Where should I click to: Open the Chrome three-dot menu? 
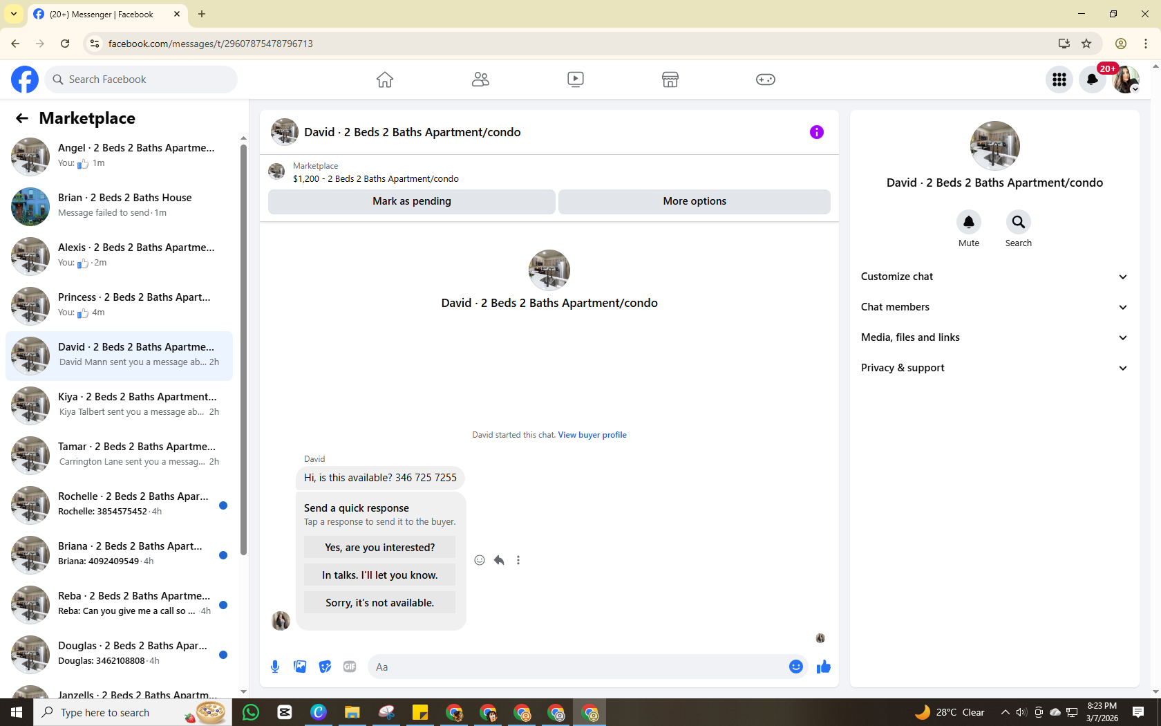(1146, 44)
